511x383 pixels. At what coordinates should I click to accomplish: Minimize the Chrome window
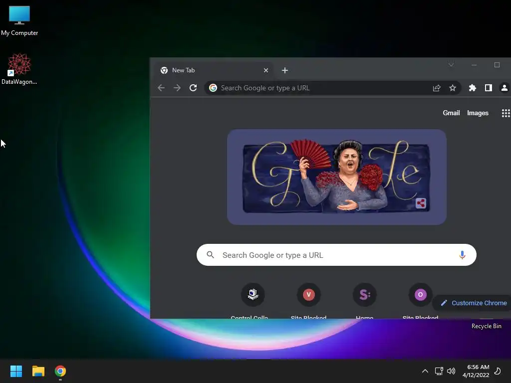(474, 65)
